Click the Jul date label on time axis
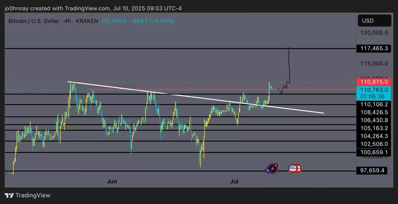Viewport: 398px width, 204px height. pyautogui.click(x=234, y=181)
